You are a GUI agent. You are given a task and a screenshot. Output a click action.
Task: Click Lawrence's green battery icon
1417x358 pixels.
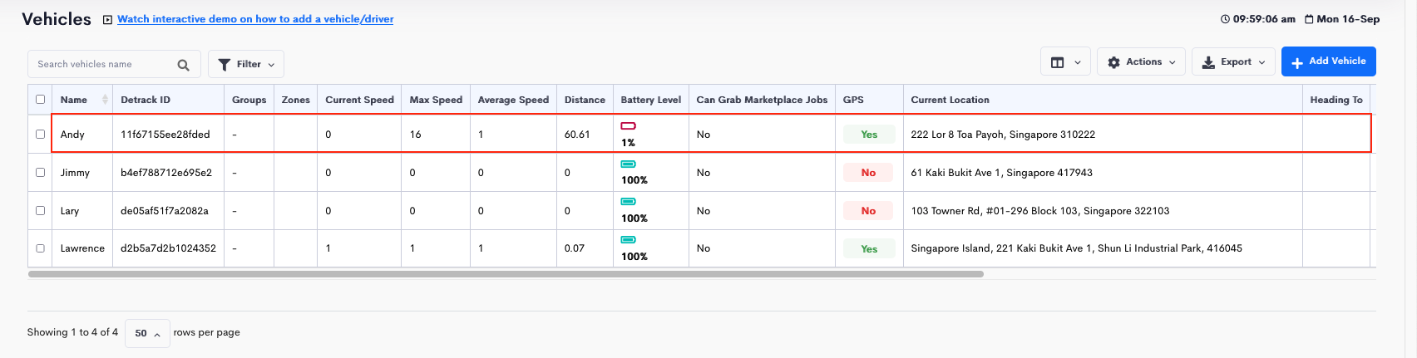(x=629, y=239)
